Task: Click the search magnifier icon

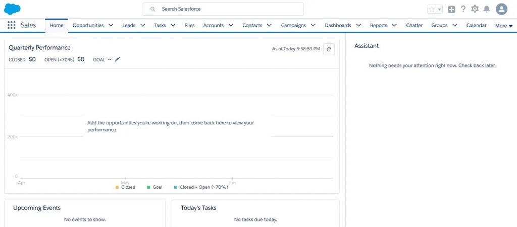Action: (x=152, y=9)
